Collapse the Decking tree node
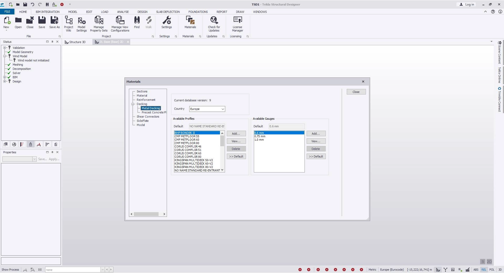The width and height of the screenshot is (504, 273). pos(133,104)
